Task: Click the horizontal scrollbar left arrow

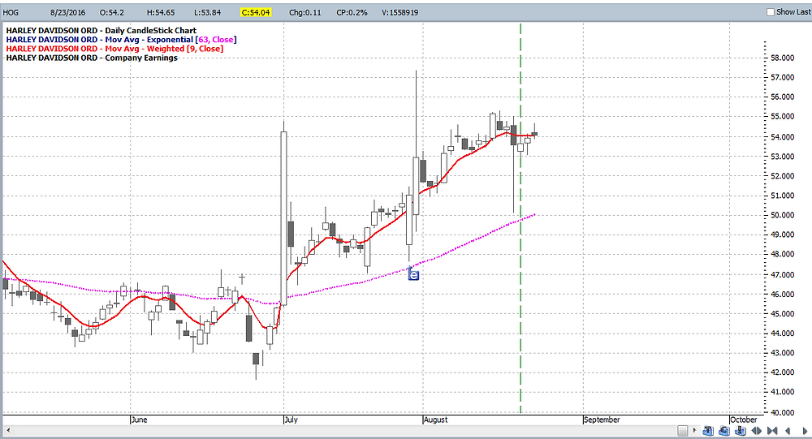Action: tap(8, 431)
